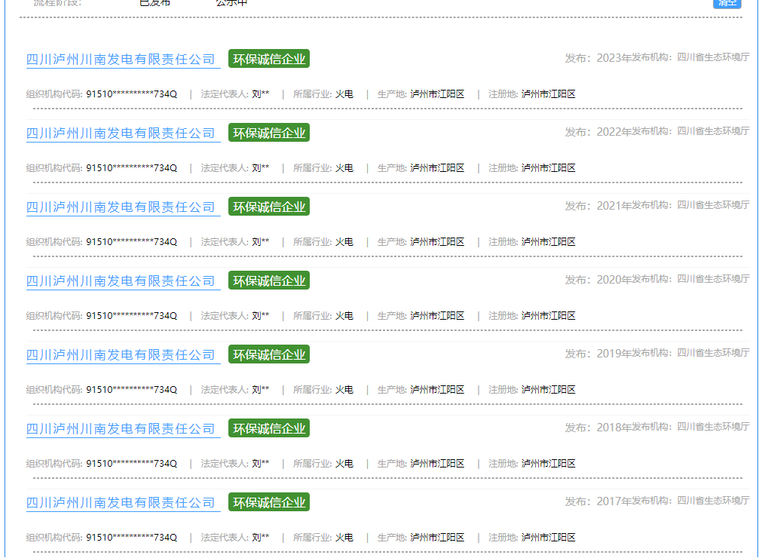Switch to the 公示中 stage filter

click(231, 2)
